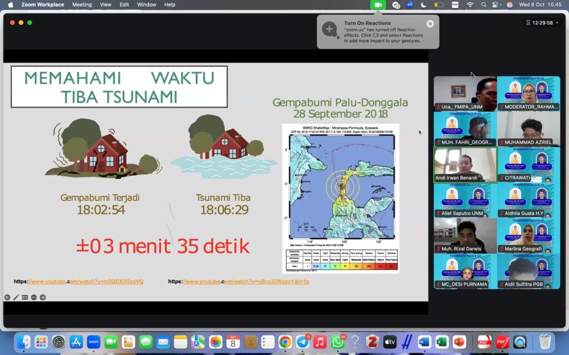Click the reactions plus icon in notification
The image size is (569, 355).
[330, 29]
